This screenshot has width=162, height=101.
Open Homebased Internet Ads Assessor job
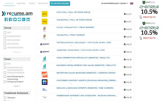tap(87, 96)
